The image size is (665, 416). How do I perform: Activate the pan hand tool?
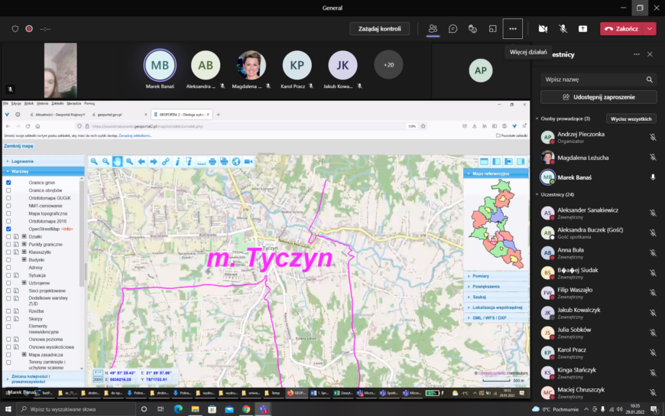118,161
